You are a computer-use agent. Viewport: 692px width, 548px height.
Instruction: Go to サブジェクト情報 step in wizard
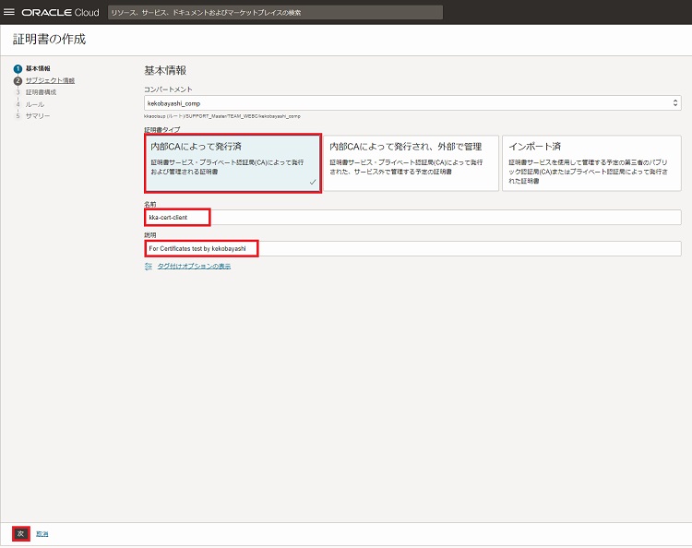[50, 81]
